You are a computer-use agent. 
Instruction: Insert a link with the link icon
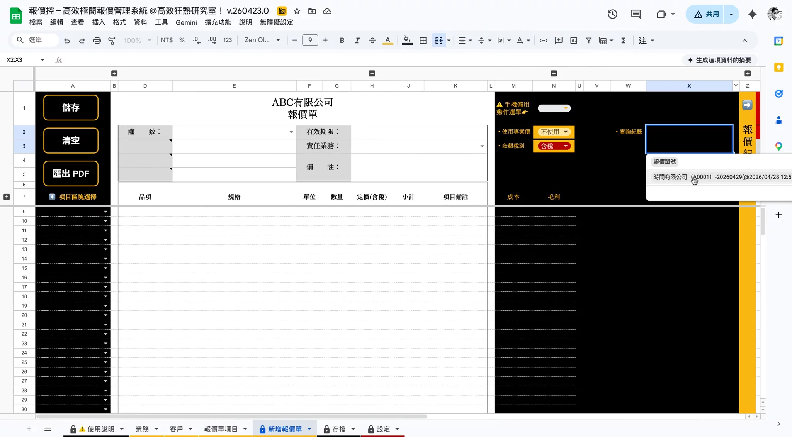pyautogui.click(x=543, y=41)
